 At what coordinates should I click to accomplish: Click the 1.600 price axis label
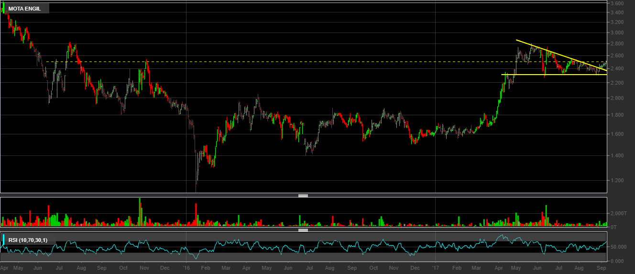[x=617, y=134]
